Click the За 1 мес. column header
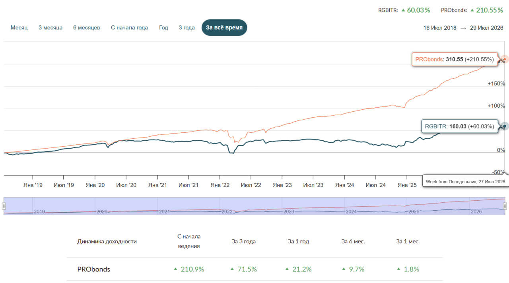This screenshot has width=509, height=283. pos(408,241)
